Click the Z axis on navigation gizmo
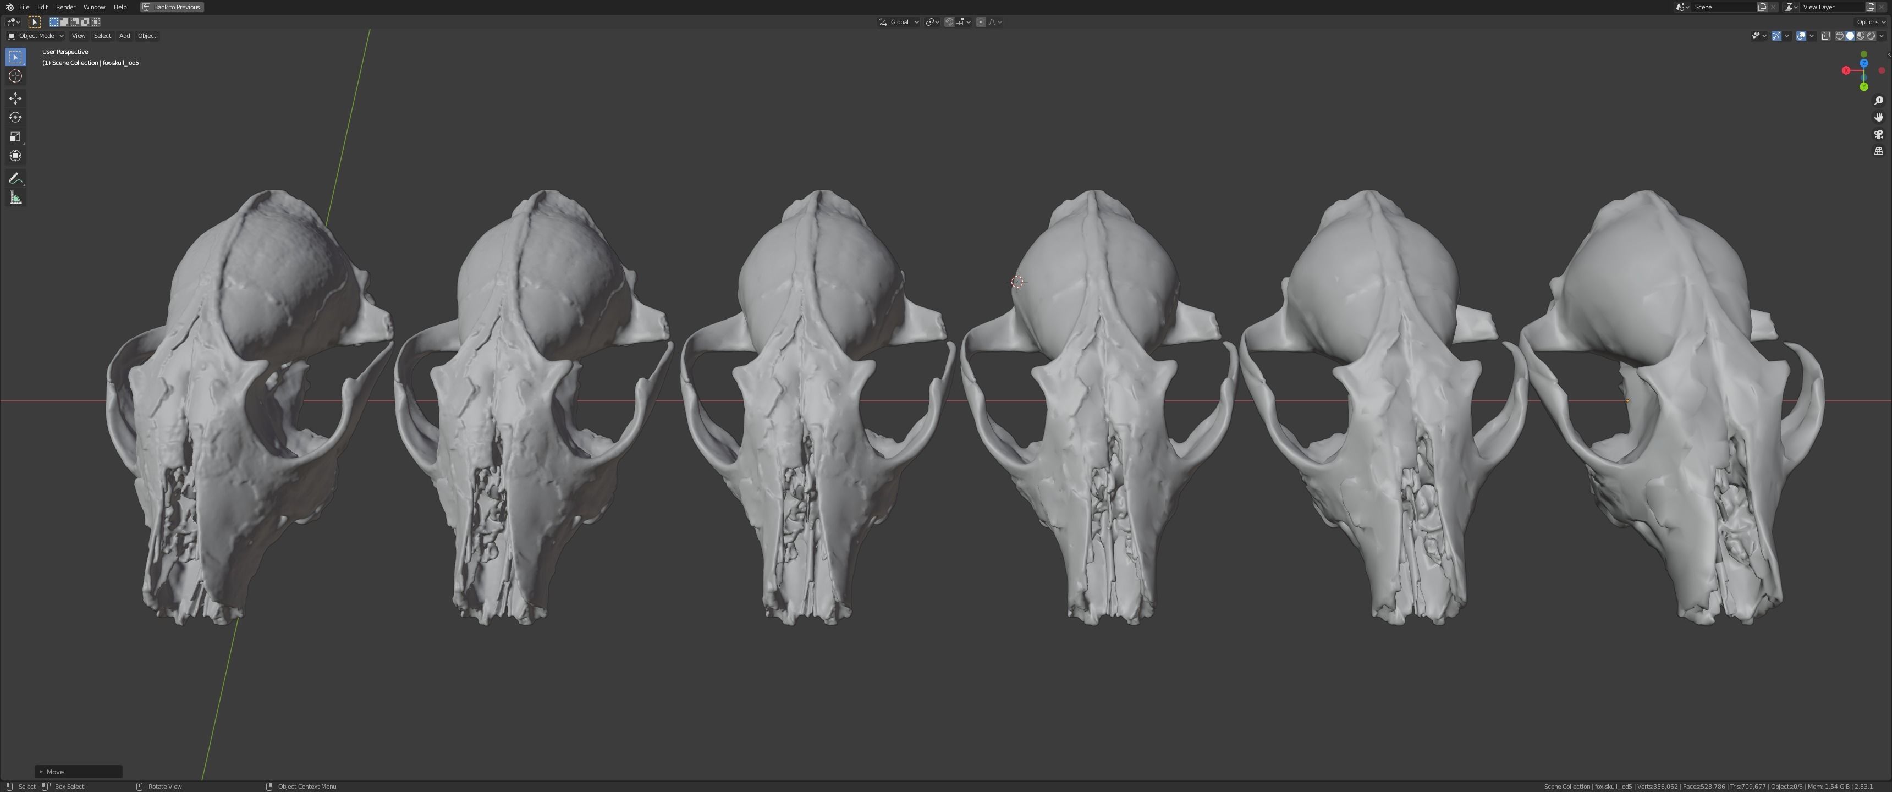The image size is (1892, 792). pos(1863,63)
